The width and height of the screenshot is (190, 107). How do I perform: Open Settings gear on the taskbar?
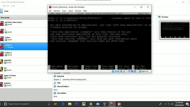coord(91,104)
